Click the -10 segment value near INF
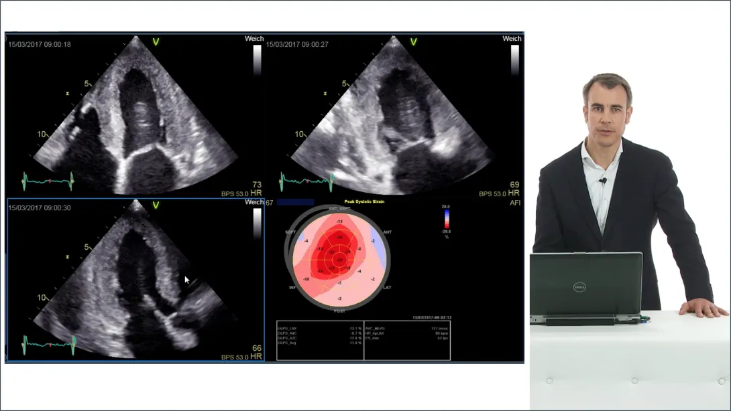The image size is (731, 411). tap(306, 279)
